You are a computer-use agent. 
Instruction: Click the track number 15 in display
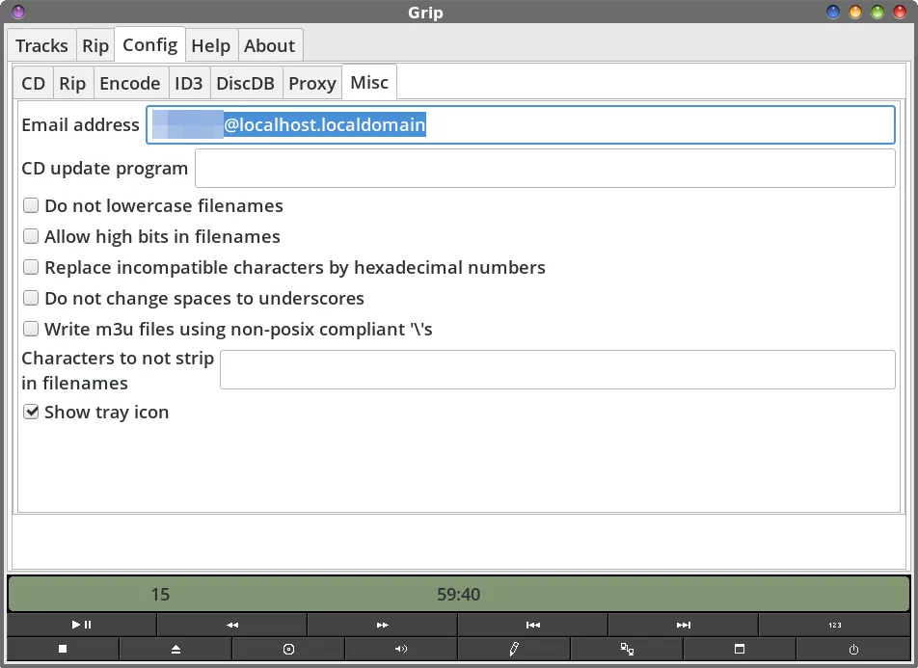tap(160, 594)
